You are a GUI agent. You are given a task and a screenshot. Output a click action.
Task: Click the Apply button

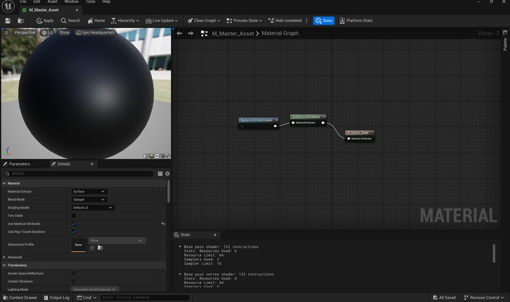tap(45, 20)
